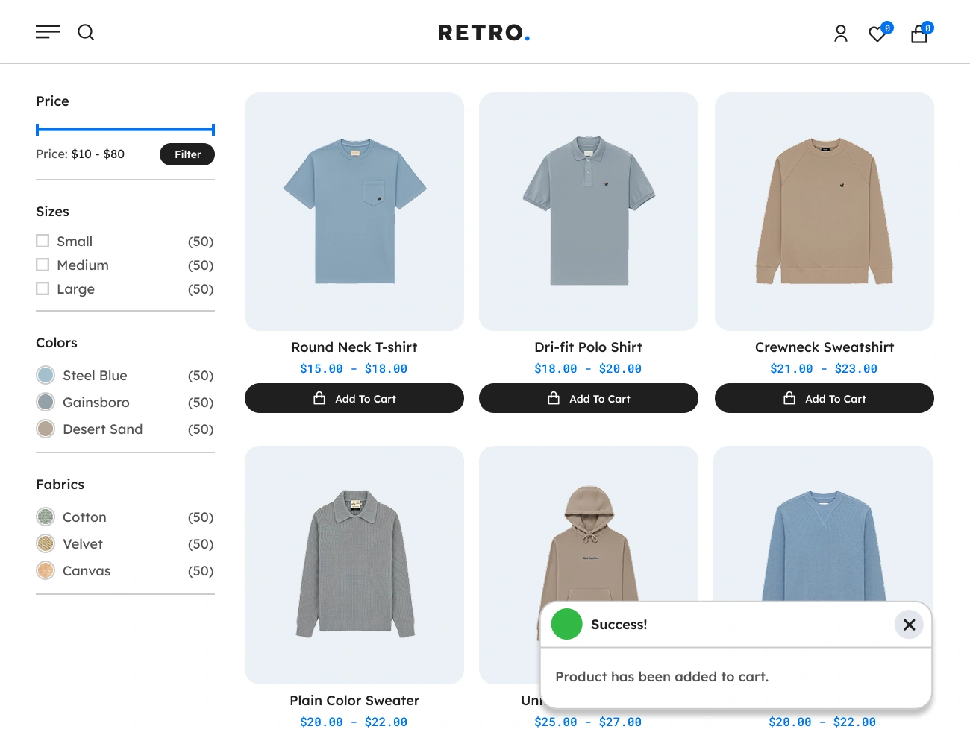The image size is (970, 738).
Task: Open Crewneck Sweatshirt product image
Action: (824, 212)
